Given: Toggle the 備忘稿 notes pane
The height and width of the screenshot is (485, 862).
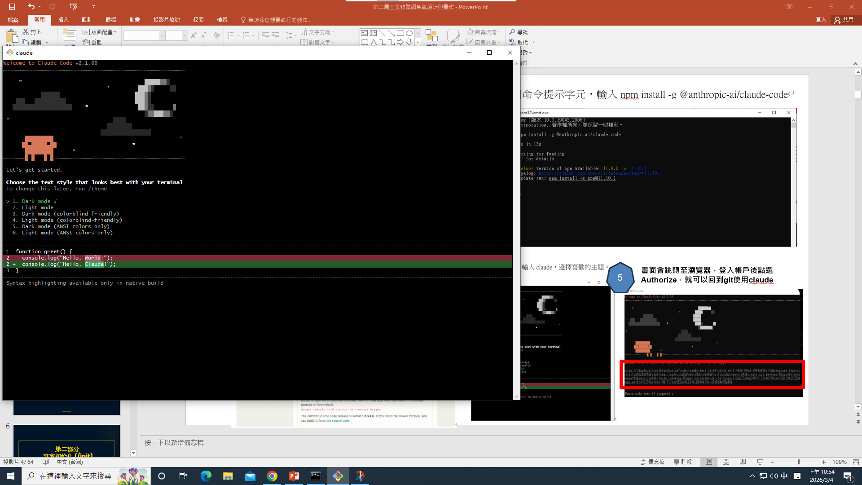Looking at the screenshot, I should point(653,462).
